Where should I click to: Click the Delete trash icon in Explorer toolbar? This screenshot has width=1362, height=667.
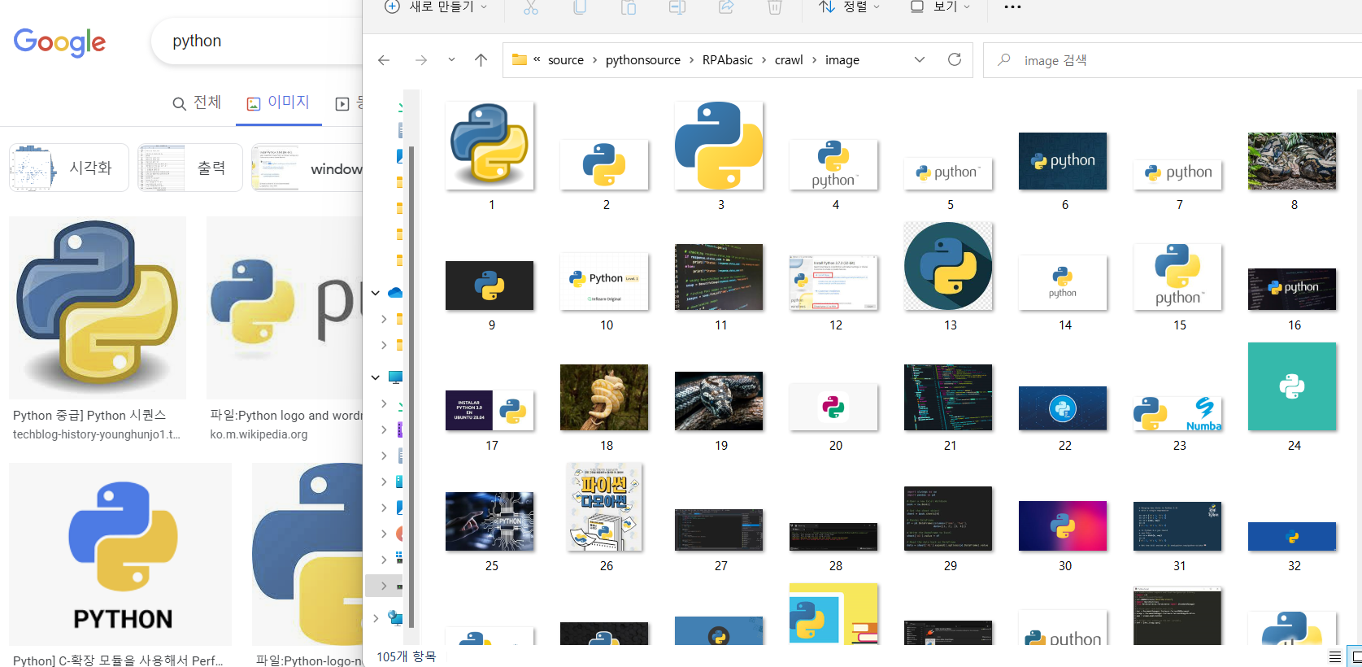tap(775, 7)
